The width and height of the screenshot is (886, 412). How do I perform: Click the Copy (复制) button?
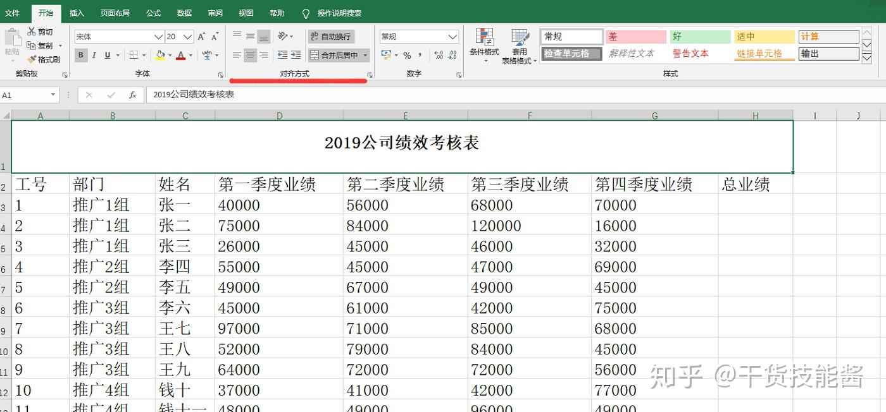[40, 45]
